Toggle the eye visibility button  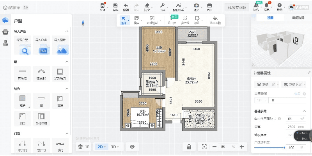[x=132, y=147]
